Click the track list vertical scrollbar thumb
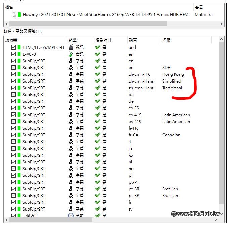The image size is (227, 225). pyautogui.click(x=221, y=123)
